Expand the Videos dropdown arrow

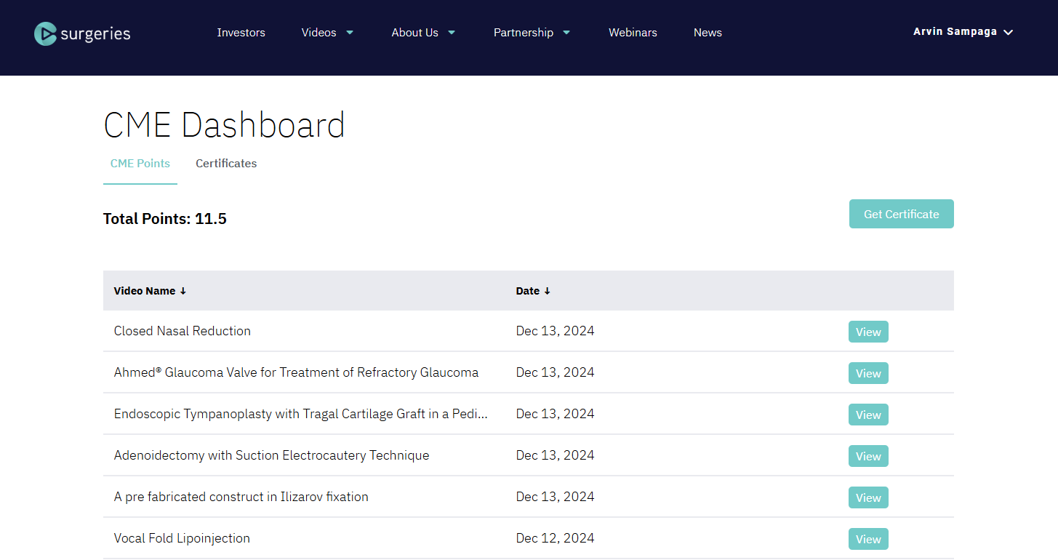coord(350,33)
